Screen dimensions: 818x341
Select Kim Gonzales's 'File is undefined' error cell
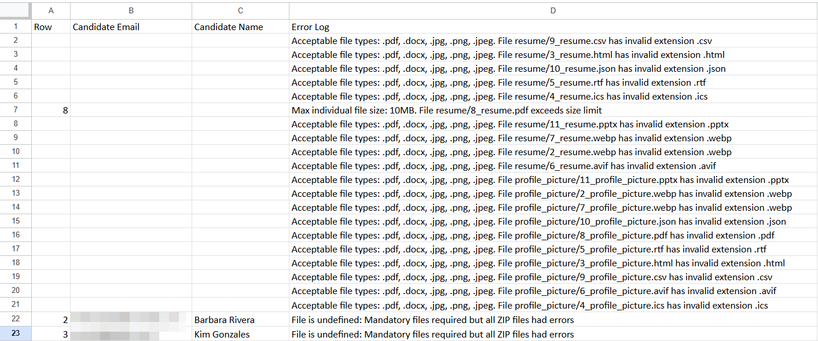point(553,334)
